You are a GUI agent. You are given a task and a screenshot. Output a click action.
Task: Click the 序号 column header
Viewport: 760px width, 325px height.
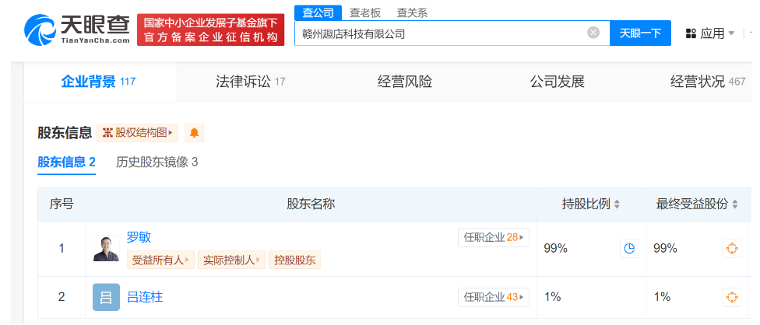62,204
